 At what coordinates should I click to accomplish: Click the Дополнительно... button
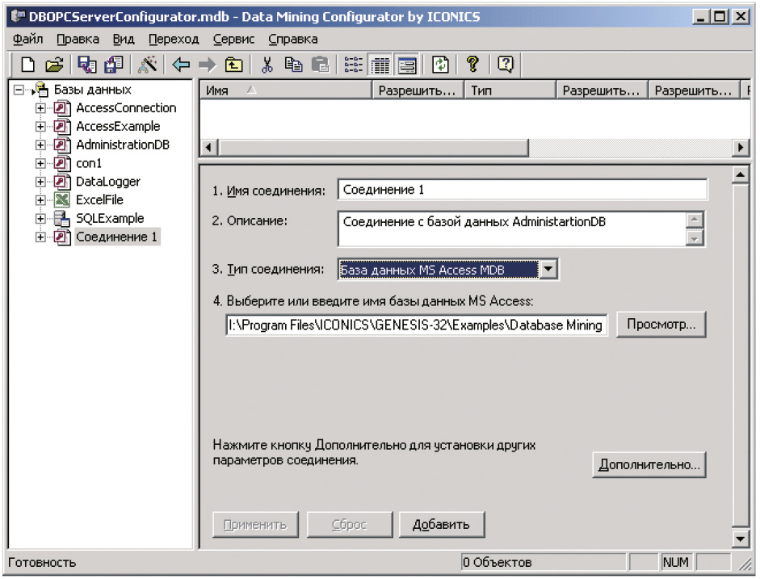649,464
